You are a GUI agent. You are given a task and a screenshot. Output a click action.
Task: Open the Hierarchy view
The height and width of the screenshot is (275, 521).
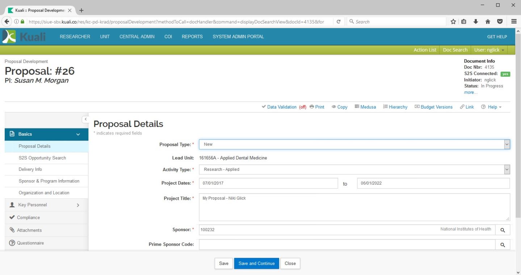click(x=395, y=107)
